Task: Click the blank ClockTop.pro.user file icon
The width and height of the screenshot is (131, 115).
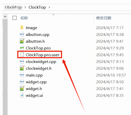Action: pos(22,55)
